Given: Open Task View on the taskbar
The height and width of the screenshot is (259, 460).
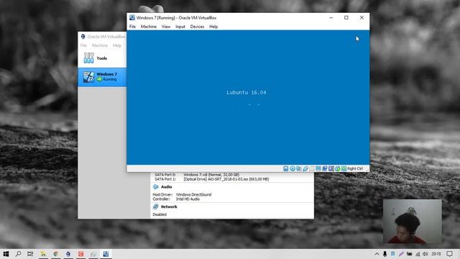Looking at the screenshot, I should (x=30, y=254).
